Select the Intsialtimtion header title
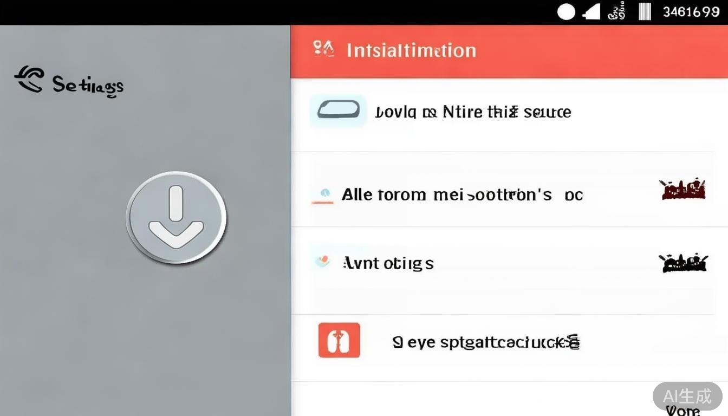 tap(411, 51)
